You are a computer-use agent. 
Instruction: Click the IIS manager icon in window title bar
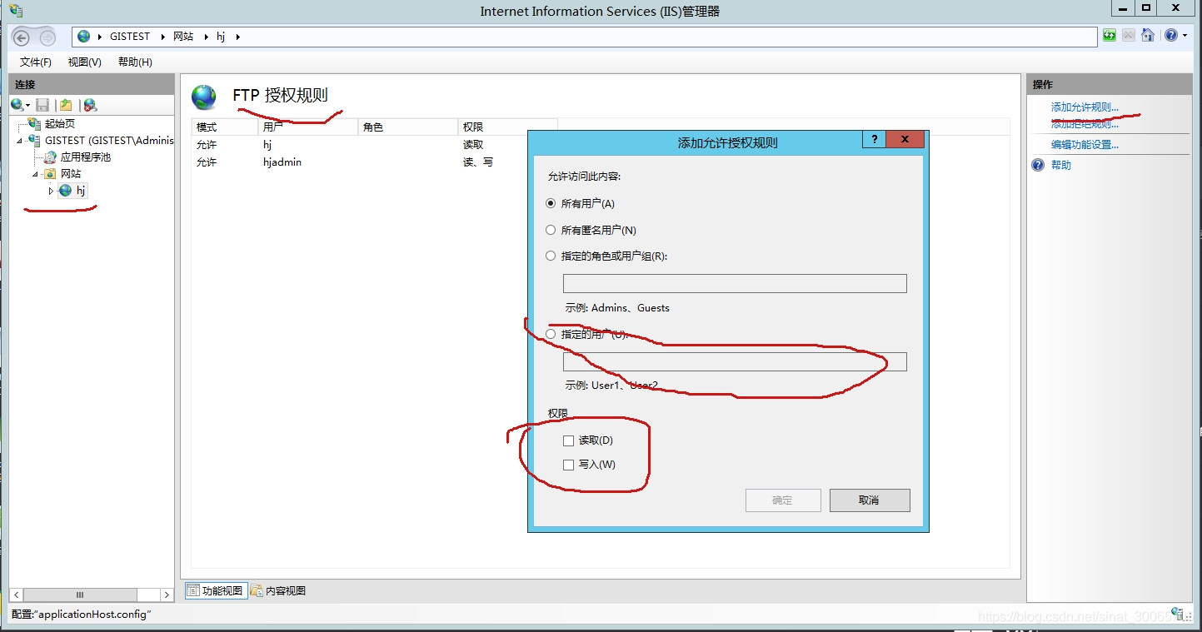coord(15,11)
